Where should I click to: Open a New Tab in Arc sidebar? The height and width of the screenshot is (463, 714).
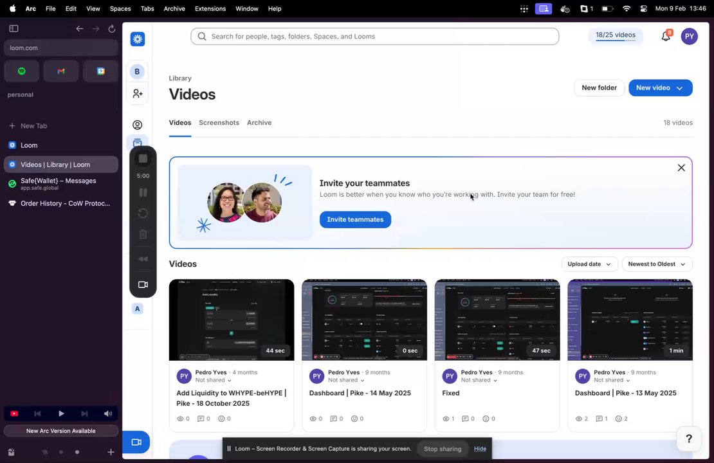[x=61, y=125]
